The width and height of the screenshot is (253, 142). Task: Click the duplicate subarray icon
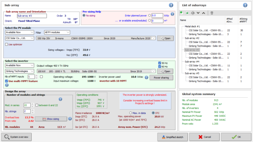click(x=187, y=13)
